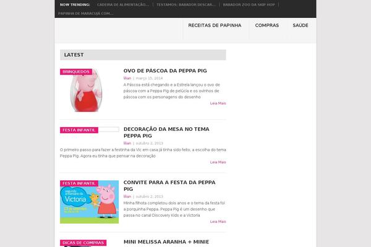Image resolution: width=371 pixels, height=247 pixels.
Task: Open trending link Papinha de Maracujá com...
Action: [x=86, y=14]
